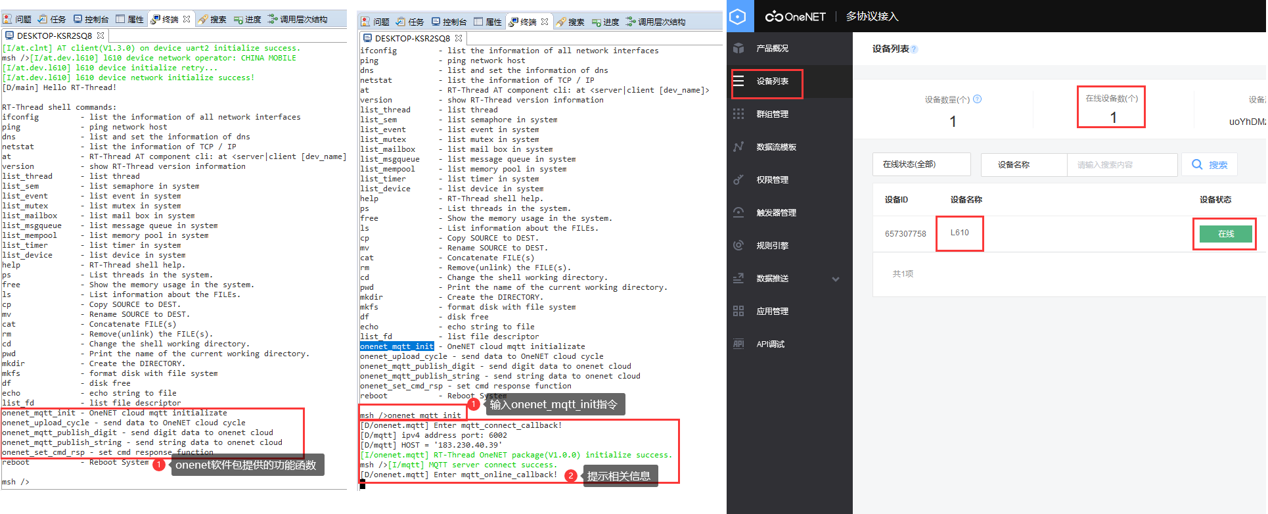Click the 设备状态 column header

coord(1215,200)
